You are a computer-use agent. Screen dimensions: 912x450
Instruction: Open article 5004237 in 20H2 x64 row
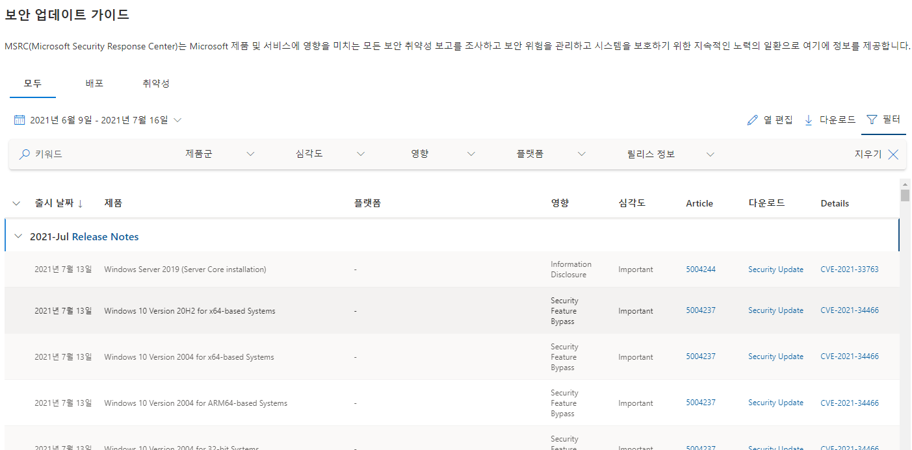[x=701, y=310]
